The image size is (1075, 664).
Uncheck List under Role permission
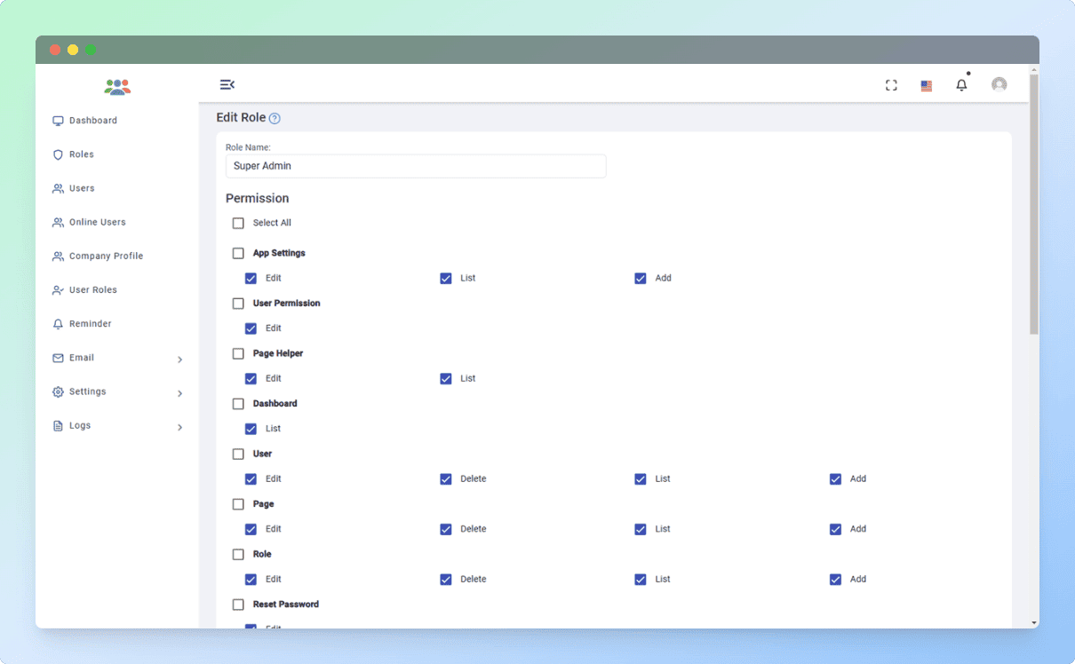[641, 579]
